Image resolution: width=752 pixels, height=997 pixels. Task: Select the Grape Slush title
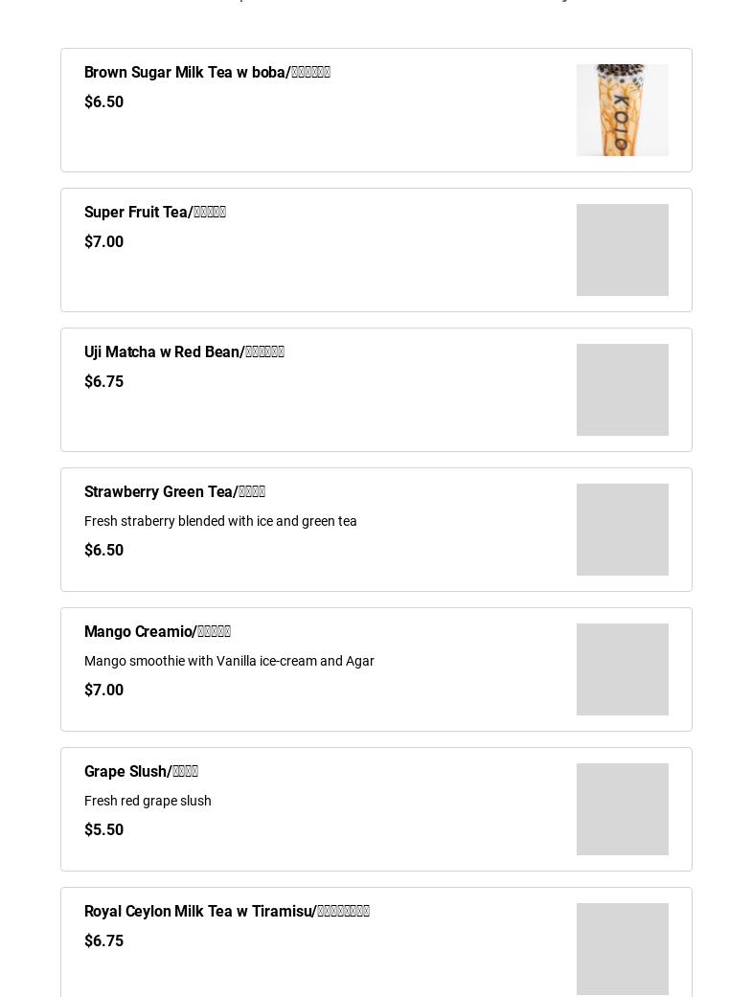pyautogui.click(x=141, y=772)
